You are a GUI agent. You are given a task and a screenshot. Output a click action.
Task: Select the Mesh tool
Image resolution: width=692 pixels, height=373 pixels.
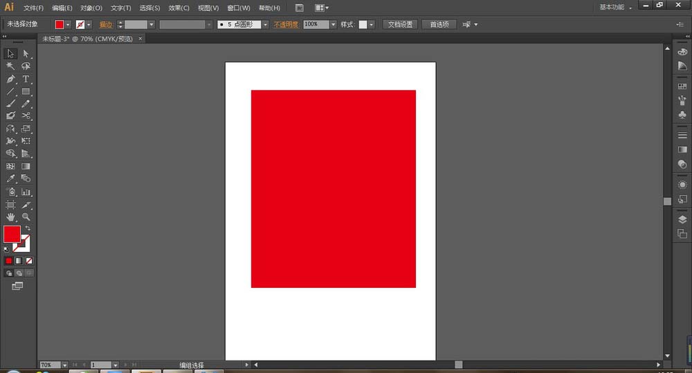(x=10, y=166)
